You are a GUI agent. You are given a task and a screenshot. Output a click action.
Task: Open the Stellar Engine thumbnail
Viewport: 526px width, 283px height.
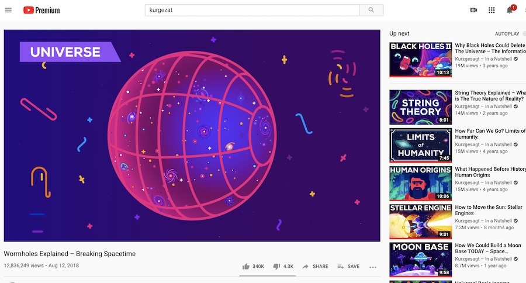[420, 222]
